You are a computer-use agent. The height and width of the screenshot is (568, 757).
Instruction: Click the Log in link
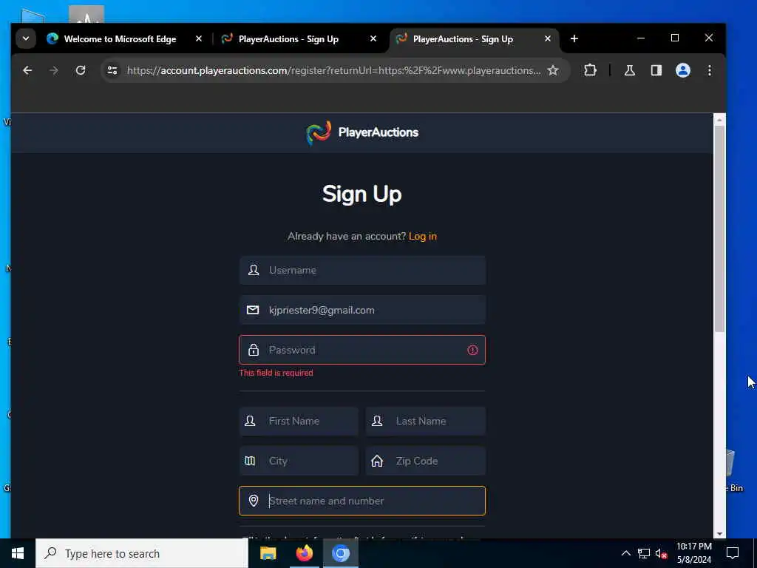[x=422, y=236]
